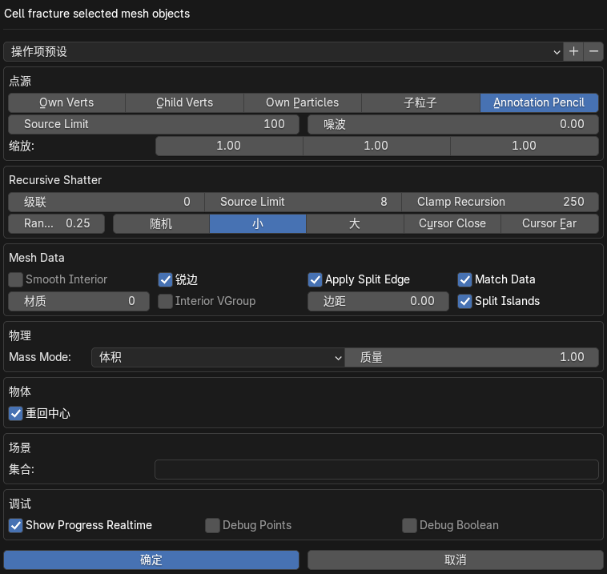The height and width of the screenshot is (574, 607).
Task: Toggle Annotation Pencil point source
Action: [x=539, y=102]
